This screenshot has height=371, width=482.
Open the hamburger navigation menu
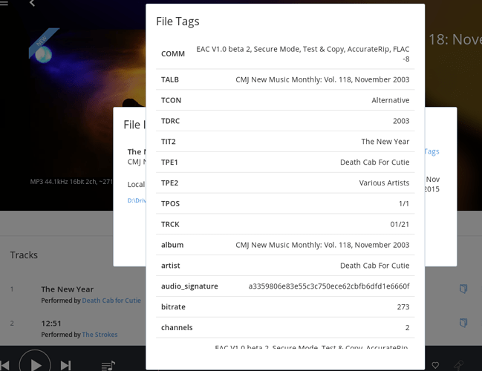(4, 2)
